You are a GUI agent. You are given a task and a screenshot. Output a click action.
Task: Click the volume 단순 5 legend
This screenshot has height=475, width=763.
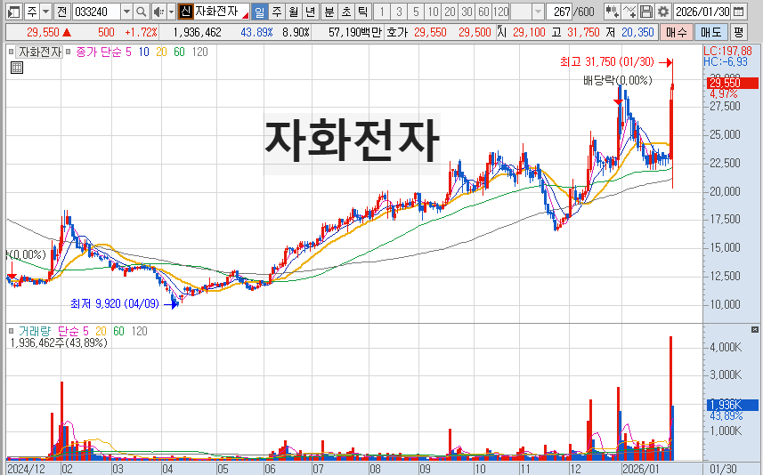pos(73,331)
